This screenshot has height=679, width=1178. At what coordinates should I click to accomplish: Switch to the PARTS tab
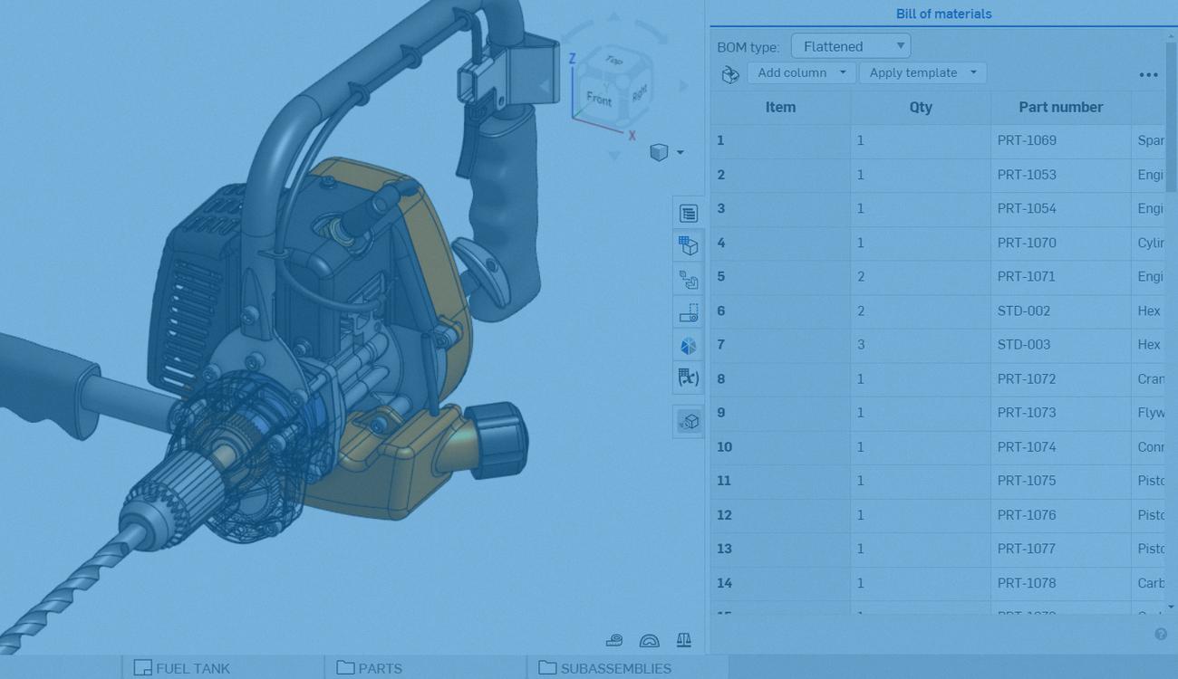point(381,668)
